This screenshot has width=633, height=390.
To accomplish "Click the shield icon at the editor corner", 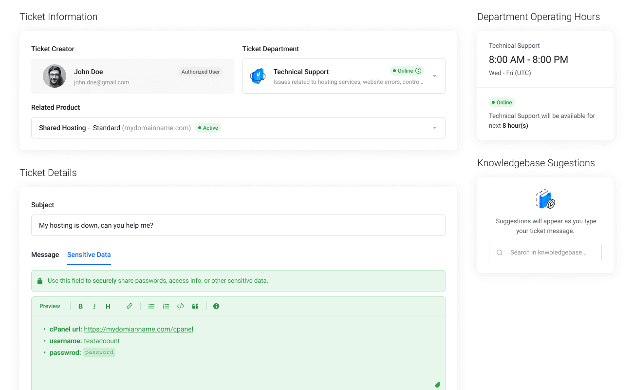I will point(437,385).
